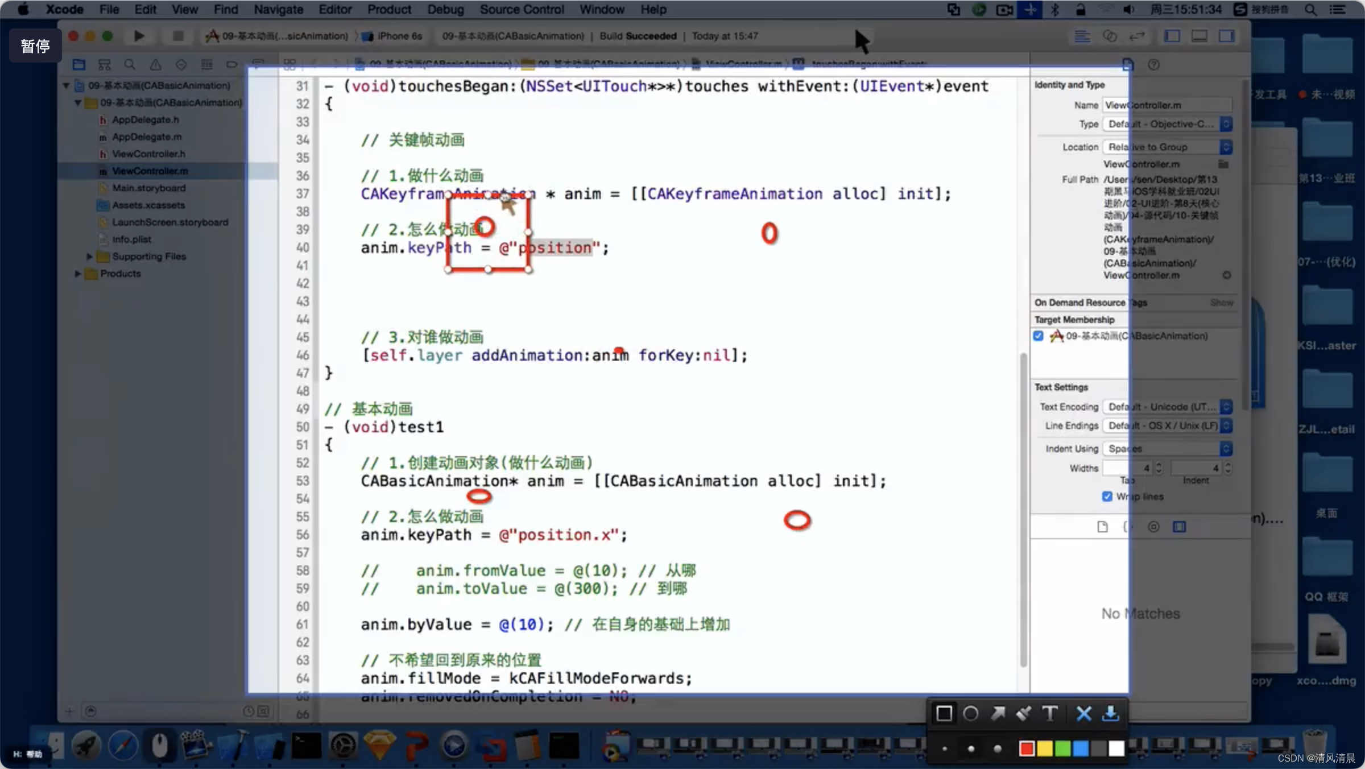Select the arrow annotation tool
This screenshot has height=769, width=1365.
tap(998, 713)
